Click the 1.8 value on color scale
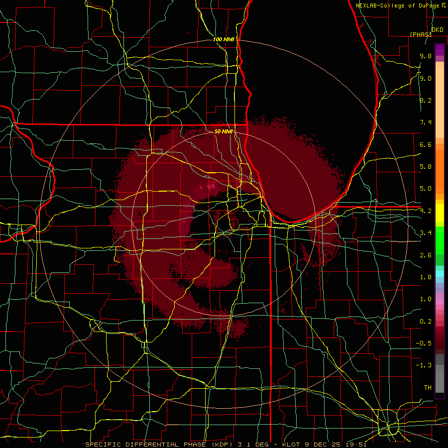The width and height of the screenshot is (448, 448). [426, 277]
